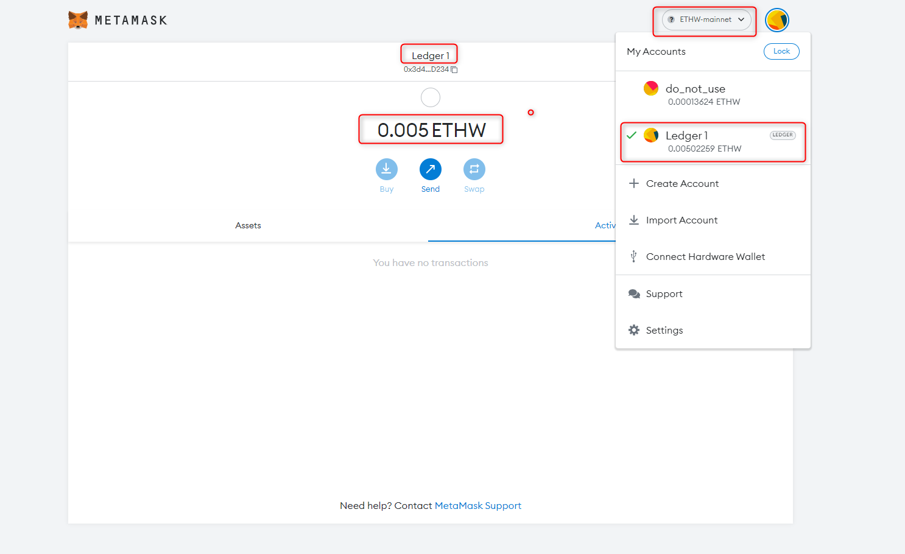Click the Lock button
The height and width of the screenshot is (554, 905).
(x=781, y=52)
